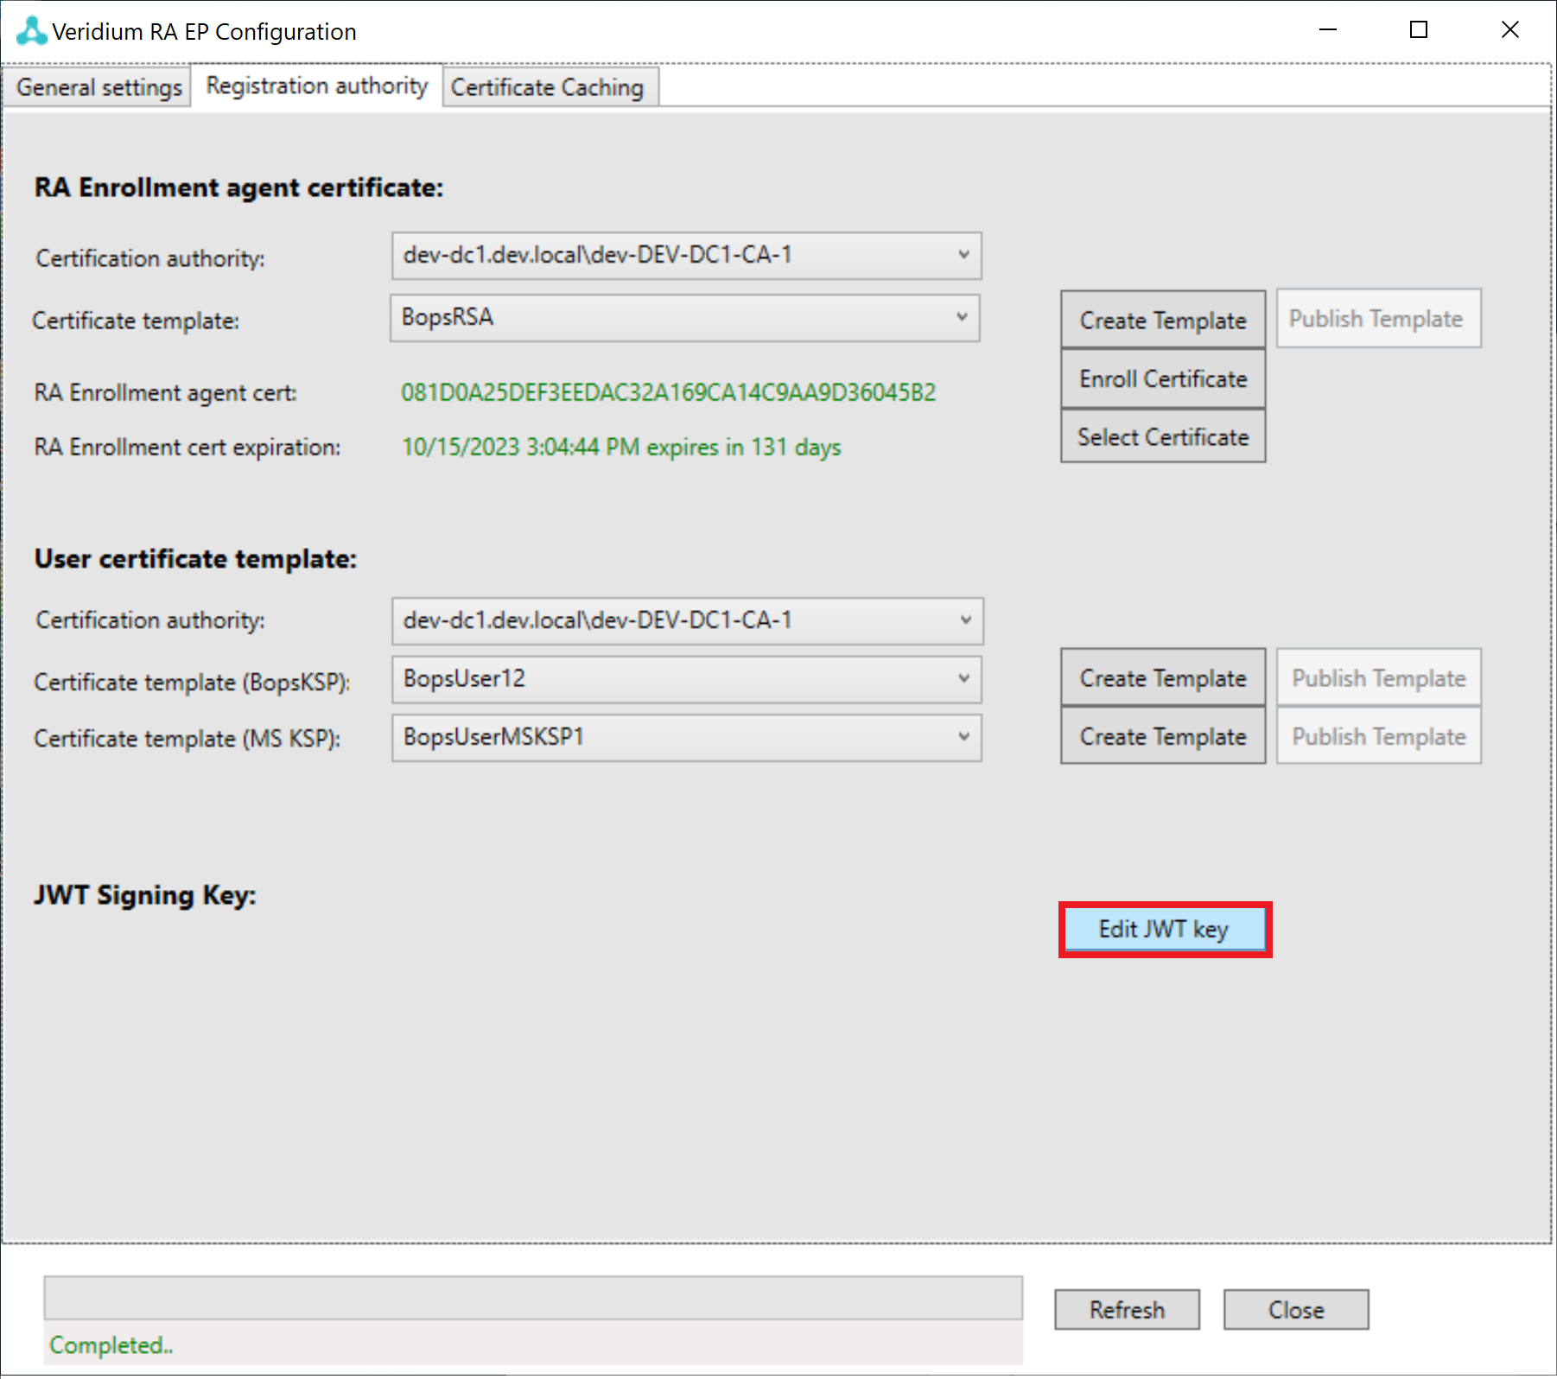Screen dimensions: 1557x1379
Task: Select the Registration authority tab
Action: click(x=316, y=86)
